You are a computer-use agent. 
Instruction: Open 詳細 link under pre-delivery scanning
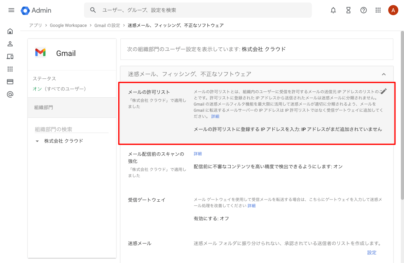click(x=198, y=154)
